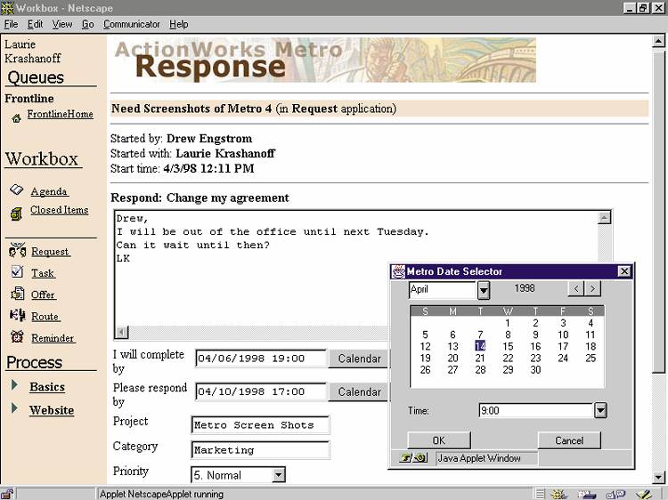Open the Request link

pyautogui.click(x=51, y=252)
